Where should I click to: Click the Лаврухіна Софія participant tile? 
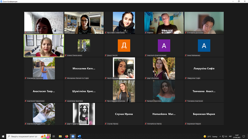(204, 69)
